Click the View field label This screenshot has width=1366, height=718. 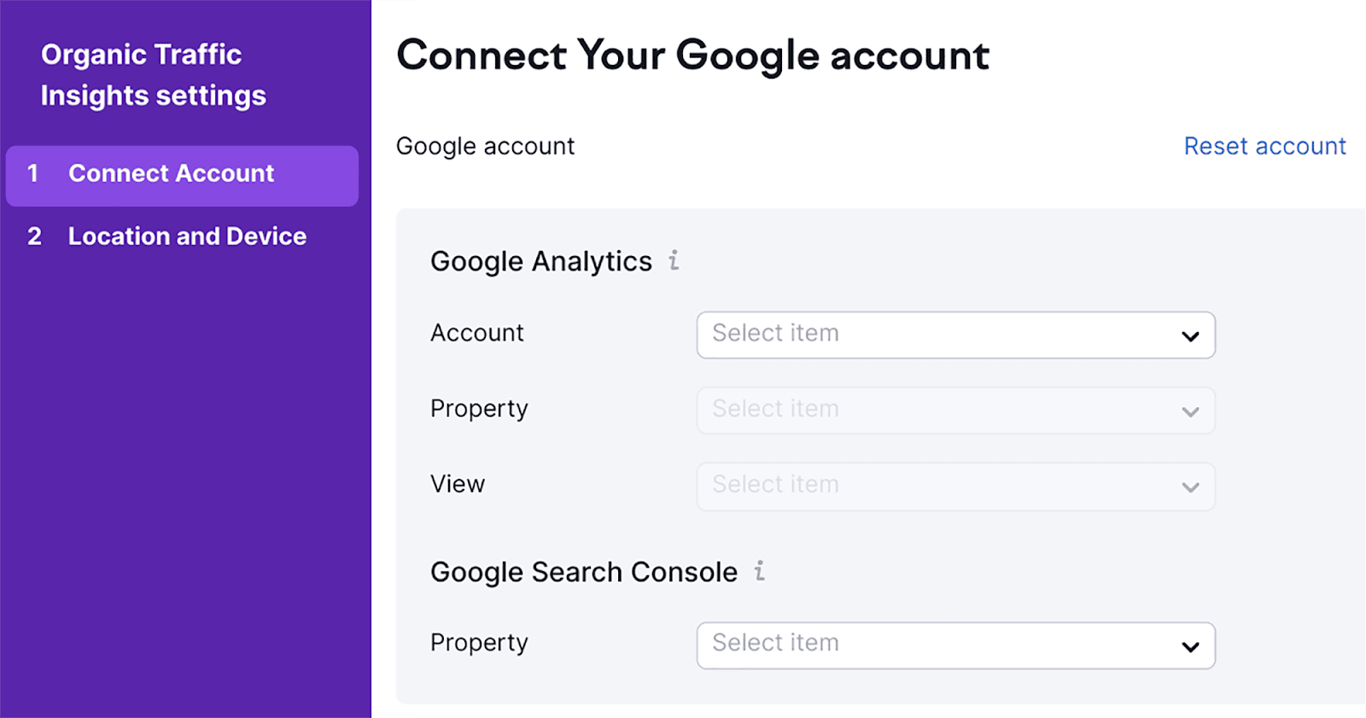(458, 484)
